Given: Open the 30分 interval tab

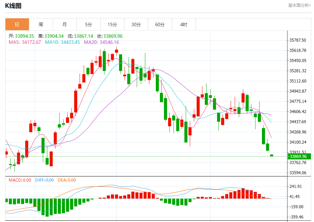Looking at the screenshot, I should [x=136, y=24].
